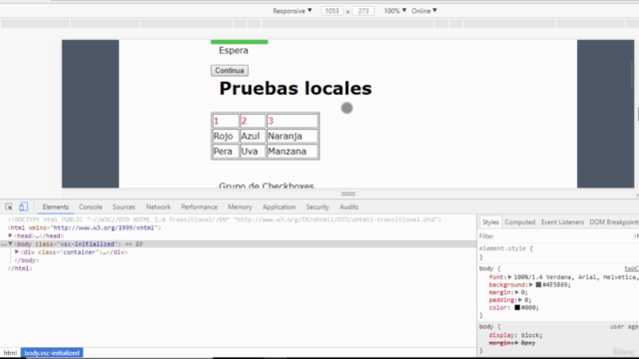Open the Memory tab
The width and height of the screenshot is (639, 359).
pos(240,206)
